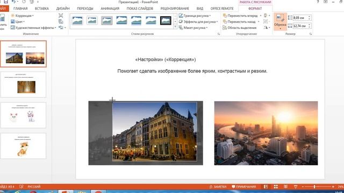
Task: Open Размер group dialog launcher
Action: coord(311,34)
